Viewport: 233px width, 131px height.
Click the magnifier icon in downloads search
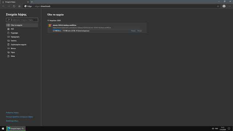(9, 20)
